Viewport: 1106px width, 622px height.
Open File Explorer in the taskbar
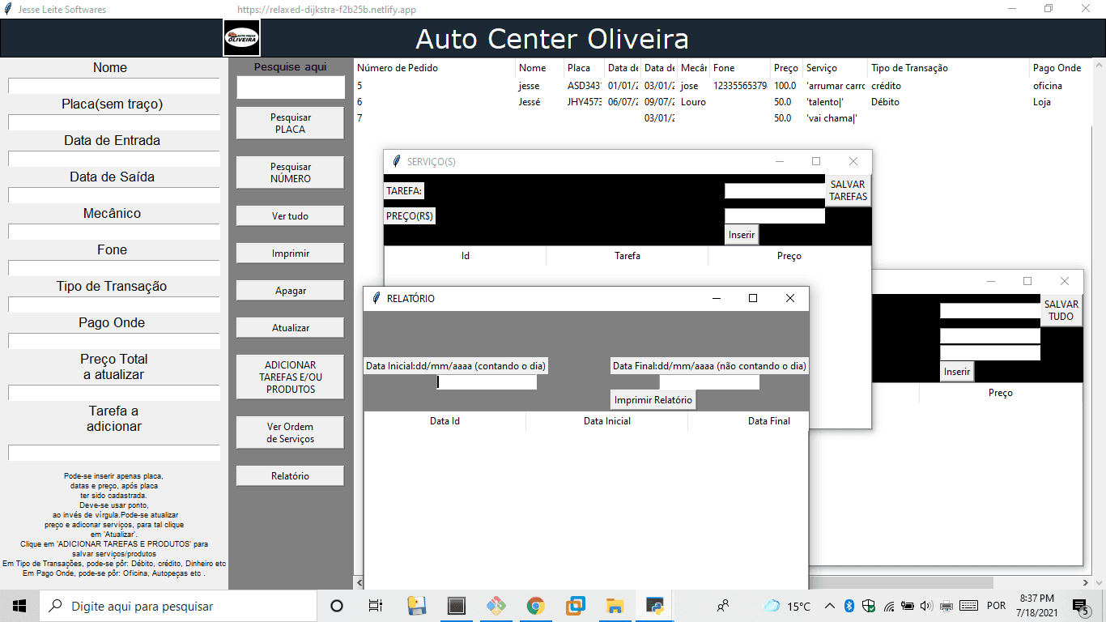[615, 606]
